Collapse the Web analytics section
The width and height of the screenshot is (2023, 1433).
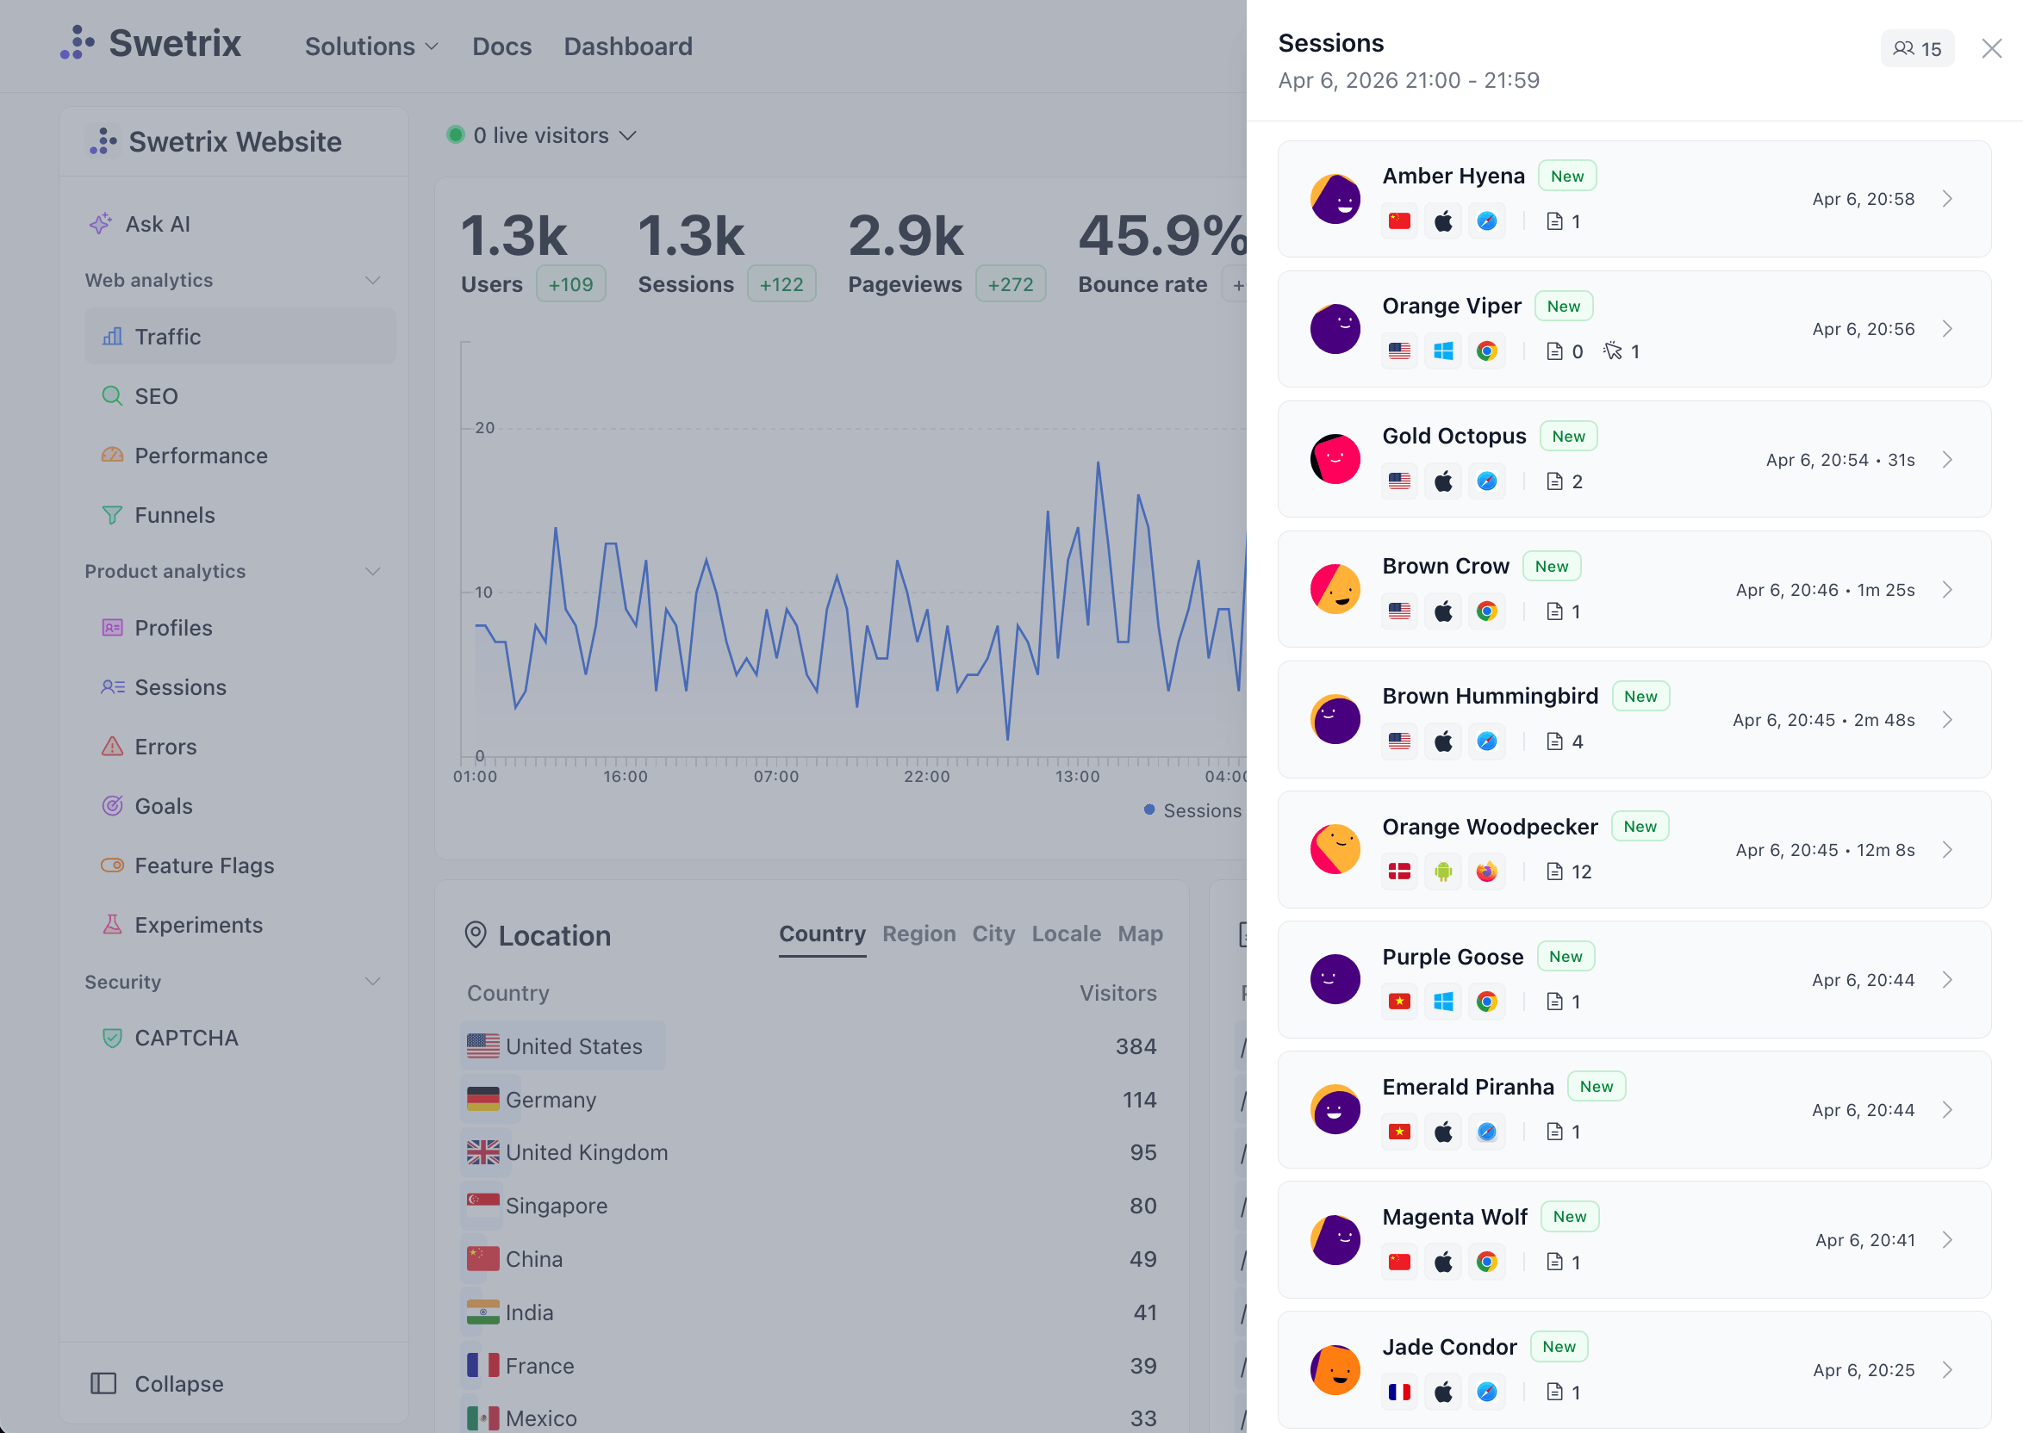pos(372,280)
